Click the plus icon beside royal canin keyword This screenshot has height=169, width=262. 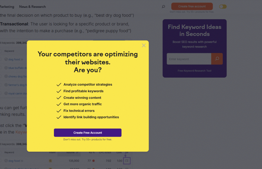[6, 93]
